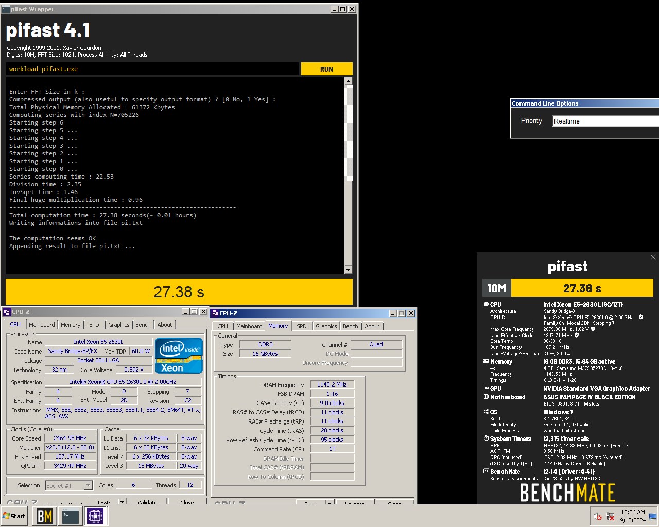Click the Specification field with E5-2630L
659x527 pixels.
123,382
